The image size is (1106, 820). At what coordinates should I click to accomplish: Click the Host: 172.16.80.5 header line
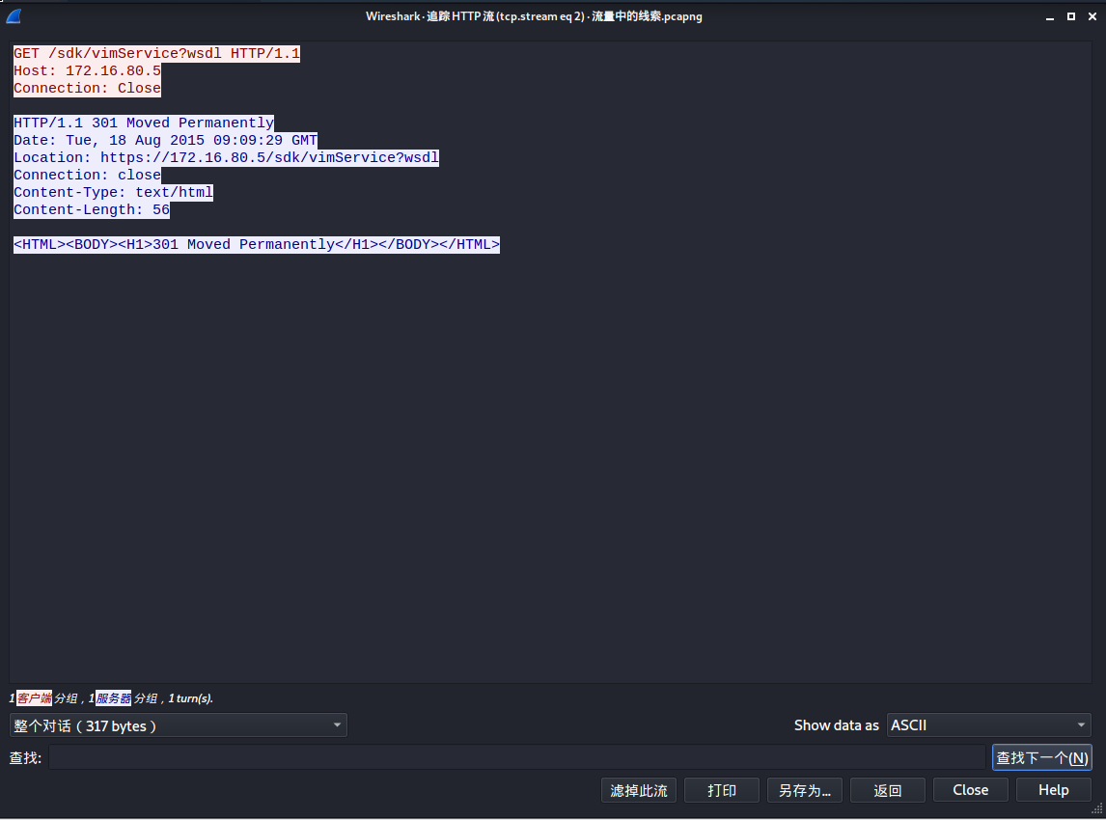[x=88, y=71]
